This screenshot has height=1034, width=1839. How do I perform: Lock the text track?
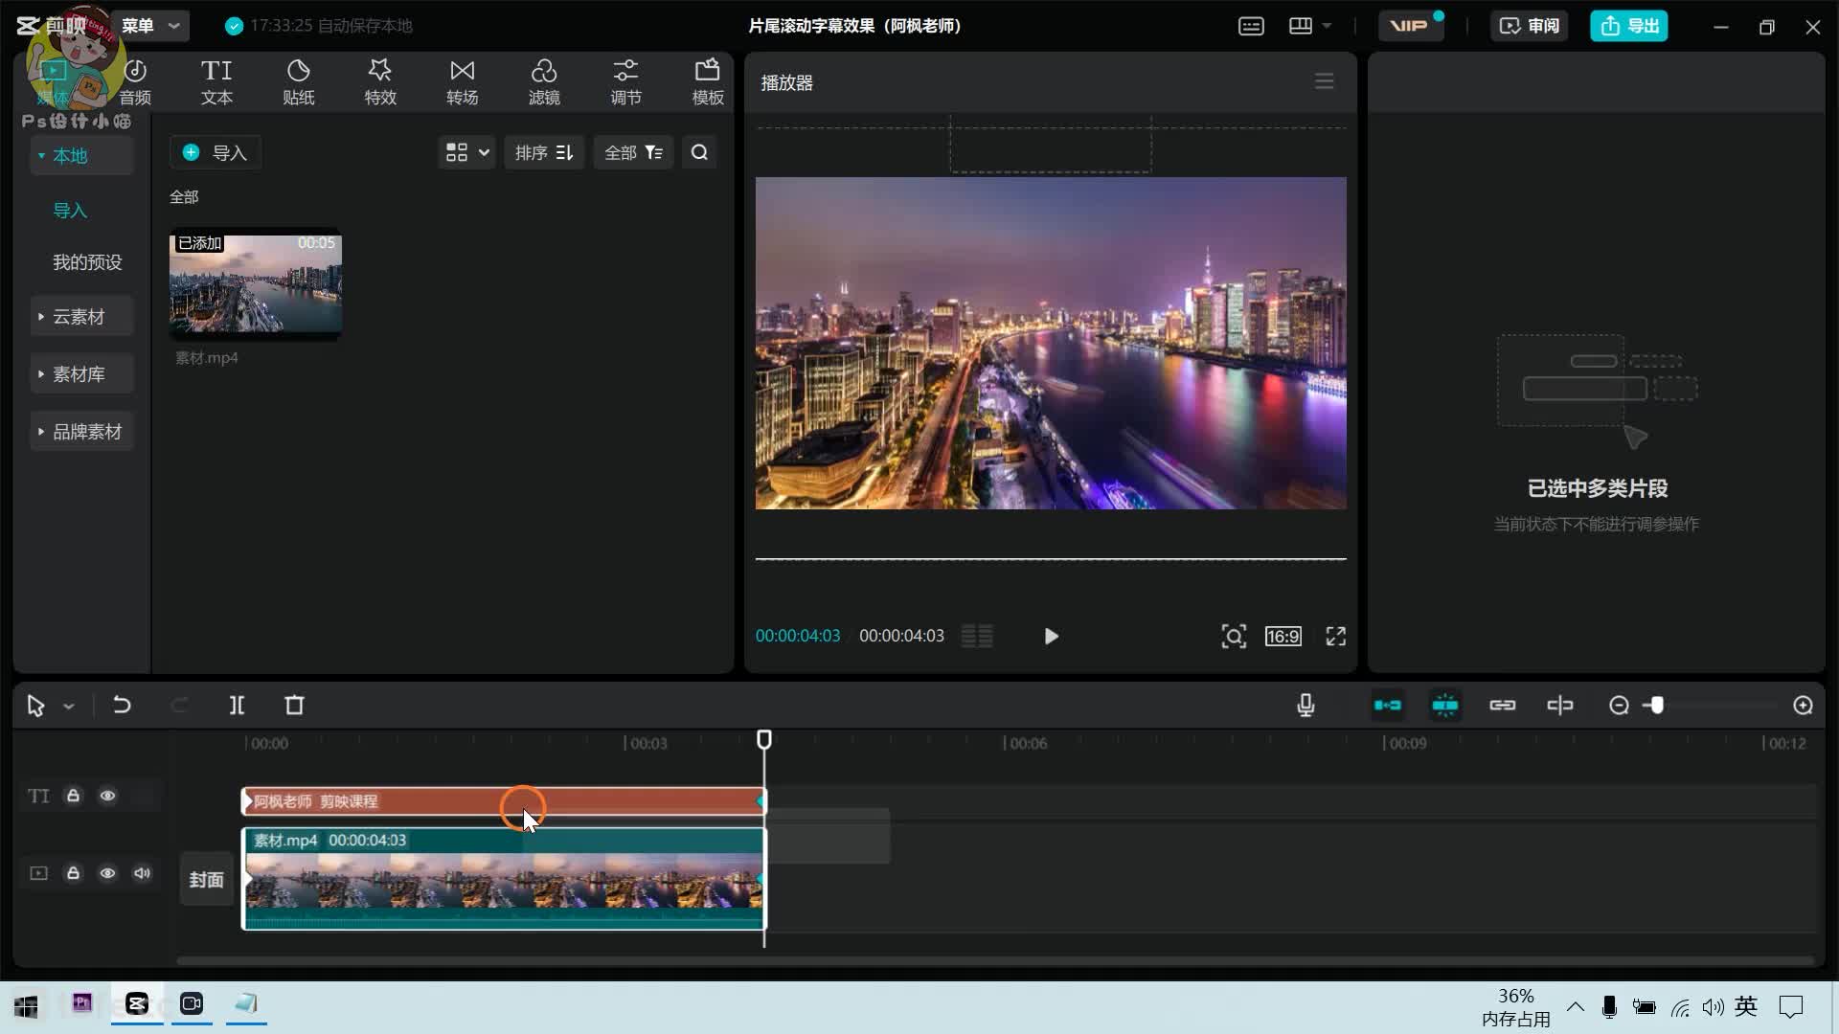point(73,796)
